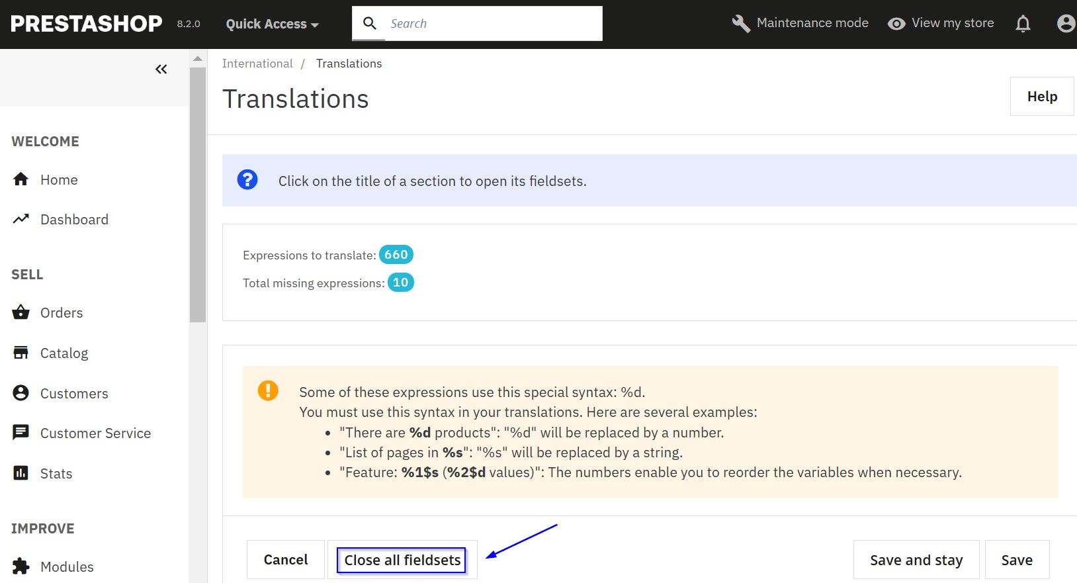This screenshot has width=1077, height=583.
Task: Click the search magnifier icon
Action: tap(370, 24)
